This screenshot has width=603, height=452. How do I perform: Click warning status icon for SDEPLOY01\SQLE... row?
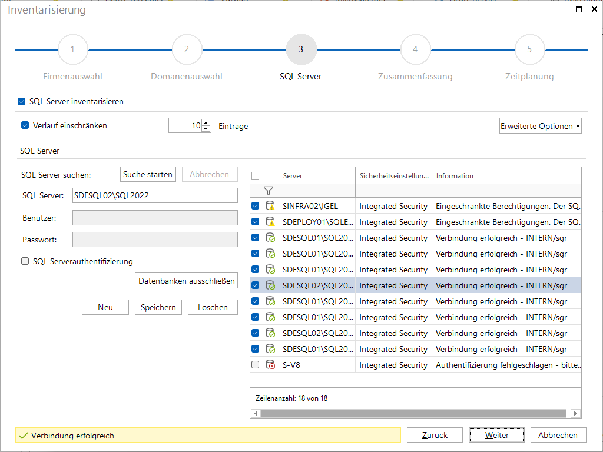tap(270, 222)
